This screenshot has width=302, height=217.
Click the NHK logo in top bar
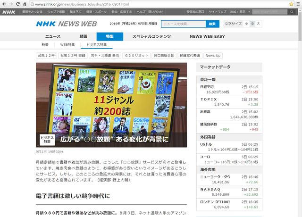(x=9, y=11)
